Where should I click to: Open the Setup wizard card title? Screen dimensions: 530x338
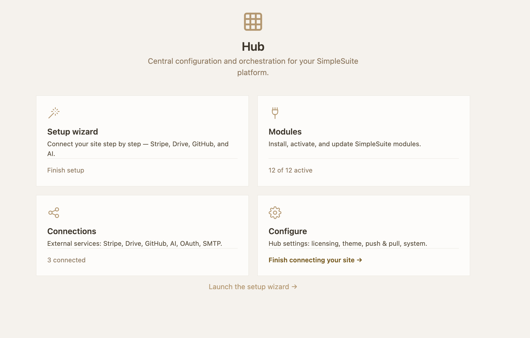(x=72, y=132)
